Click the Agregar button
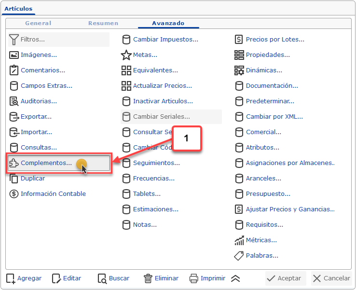Screen dimensions: 356x290 pyautogui.click(x=24, y=278)
